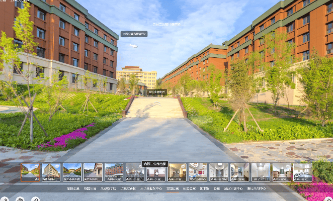
Task: Open the dark hotspot label near left building
Action: click(134, 34)
